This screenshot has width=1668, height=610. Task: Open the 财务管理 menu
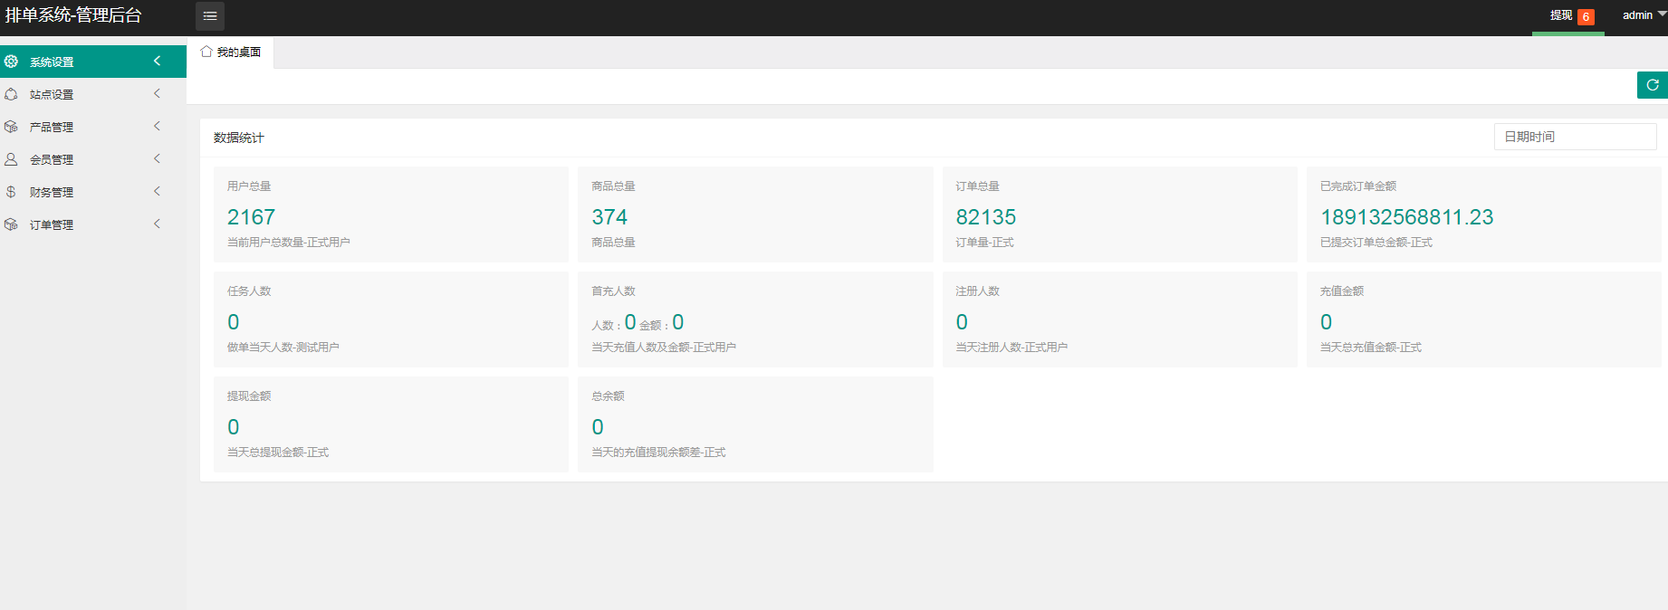point(93,192)
